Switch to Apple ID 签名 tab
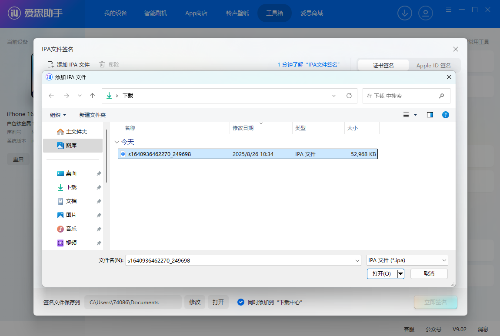Screen dimensions: 500x336 433,66
